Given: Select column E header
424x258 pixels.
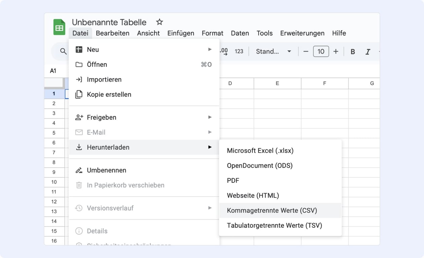Looking at the screenshot, I should 277,83.
